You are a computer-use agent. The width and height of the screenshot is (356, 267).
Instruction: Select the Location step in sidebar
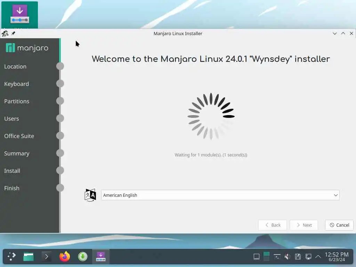(15, 66)
